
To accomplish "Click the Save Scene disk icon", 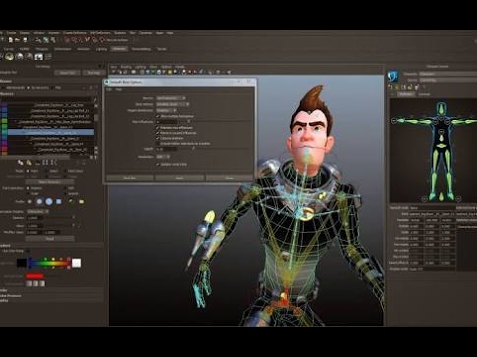I will click(25, 40).
